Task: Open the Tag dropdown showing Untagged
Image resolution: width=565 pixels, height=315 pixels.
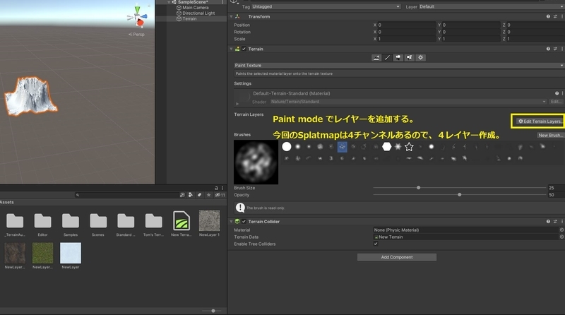Action: point(326,6)
